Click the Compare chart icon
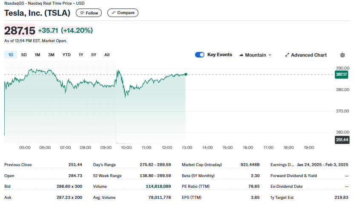 (x=113, y=13)
